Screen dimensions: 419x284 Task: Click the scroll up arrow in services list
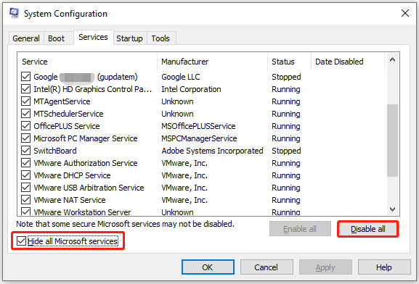point(392,59)
